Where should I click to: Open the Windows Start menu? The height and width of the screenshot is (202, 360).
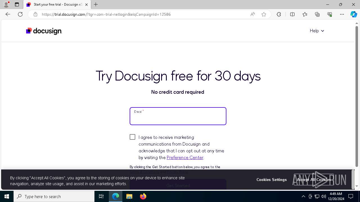click(x=7, y=196)
